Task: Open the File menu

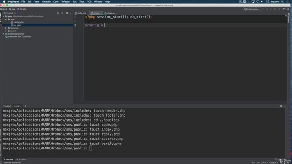Action: [23, 2]
